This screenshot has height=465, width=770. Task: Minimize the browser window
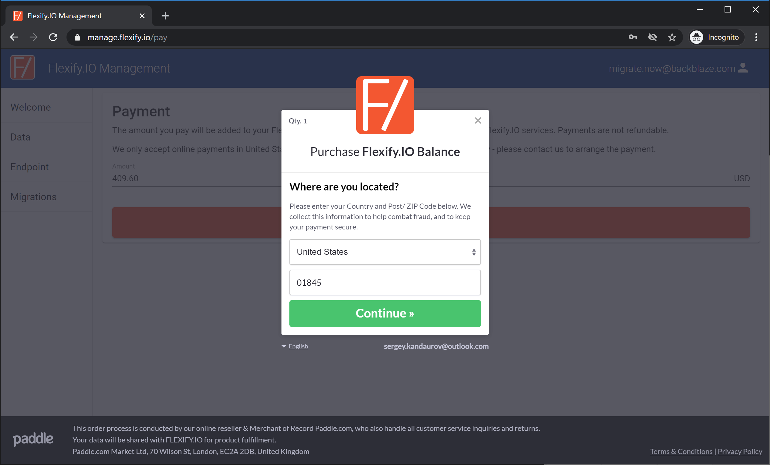point(700,10)
